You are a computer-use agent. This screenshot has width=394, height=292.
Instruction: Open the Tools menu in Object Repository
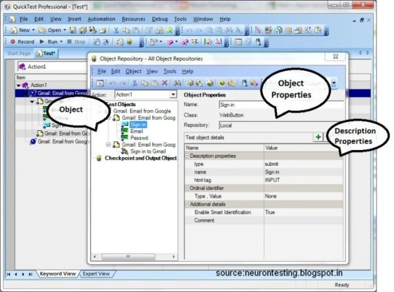pyautogui.click(x=170, y=71)
